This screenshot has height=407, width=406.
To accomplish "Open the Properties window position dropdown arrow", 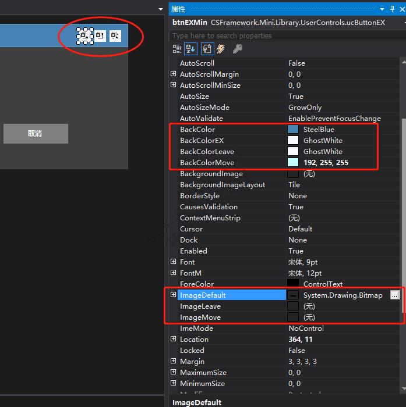I will click(x=382, y=9).
